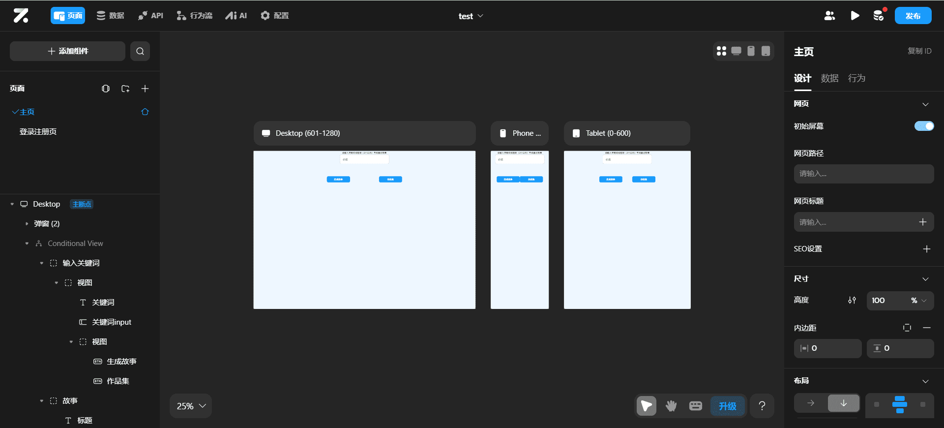Open the 页面 tab in top bar

pos(68,16)
